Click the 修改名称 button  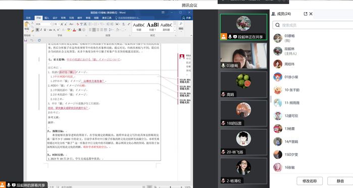[x=310, y=181]
